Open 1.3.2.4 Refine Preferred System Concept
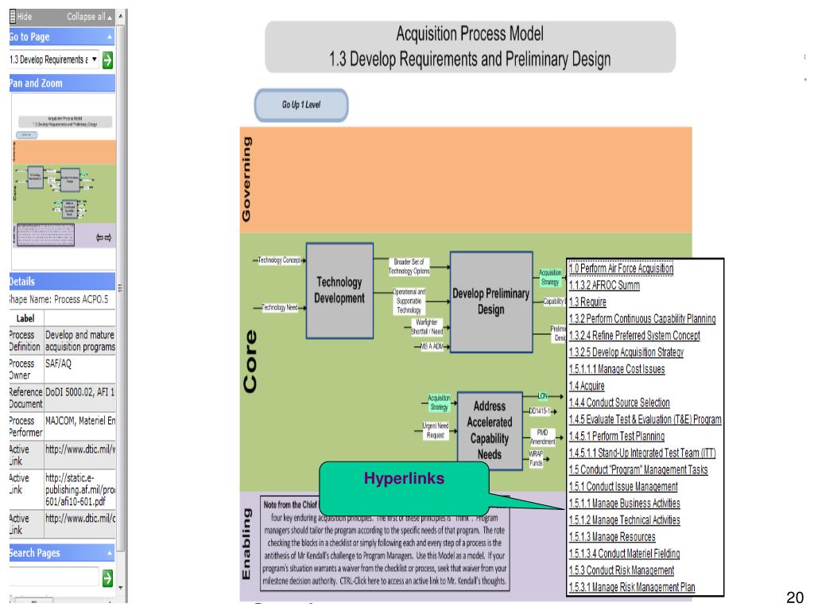This screenshot has height=611, width=814. coord(634,336)
